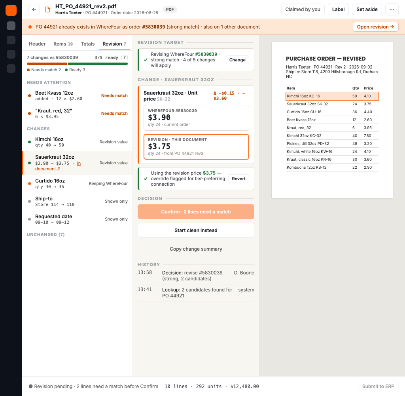Image resolution: width=405 pixels, height=396 pixels.
Task: Click the Ready 3 legend label
Action: [x=75, y=70]
